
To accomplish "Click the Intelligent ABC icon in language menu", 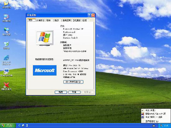I will (x=143, y=114).
